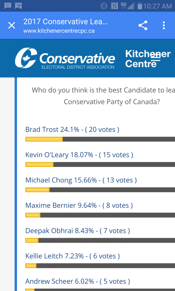Click the www.kitchenercentrecpc.ca URL text
This screenshot has width=175, height=291.
pyautogui.click(x=59, y=31)
